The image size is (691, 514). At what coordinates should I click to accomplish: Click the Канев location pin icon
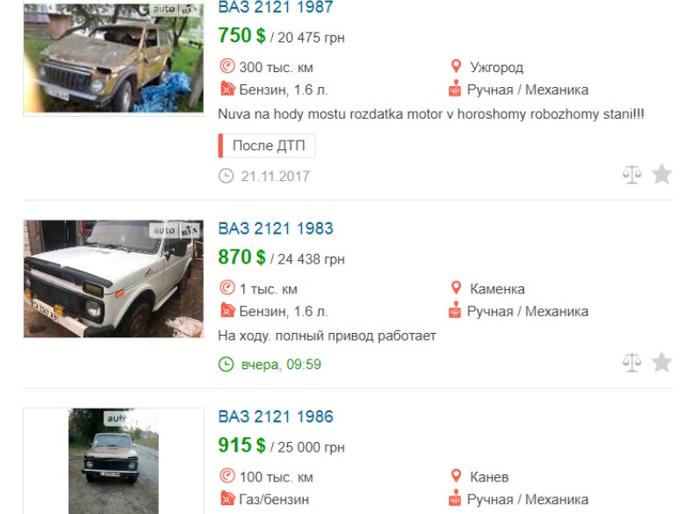[x=456, y=476]
